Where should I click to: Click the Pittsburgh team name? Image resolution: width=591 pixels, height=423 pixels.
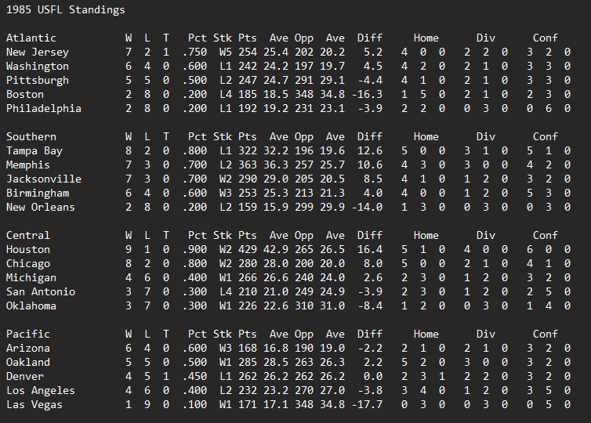click(38, 80)
